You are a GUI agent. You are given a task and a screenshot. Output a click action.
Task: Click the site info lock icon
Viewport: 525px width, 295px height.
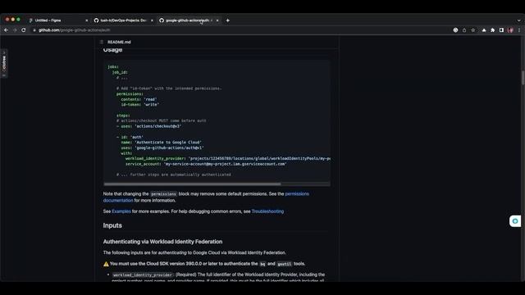click(x=34, y=30)
